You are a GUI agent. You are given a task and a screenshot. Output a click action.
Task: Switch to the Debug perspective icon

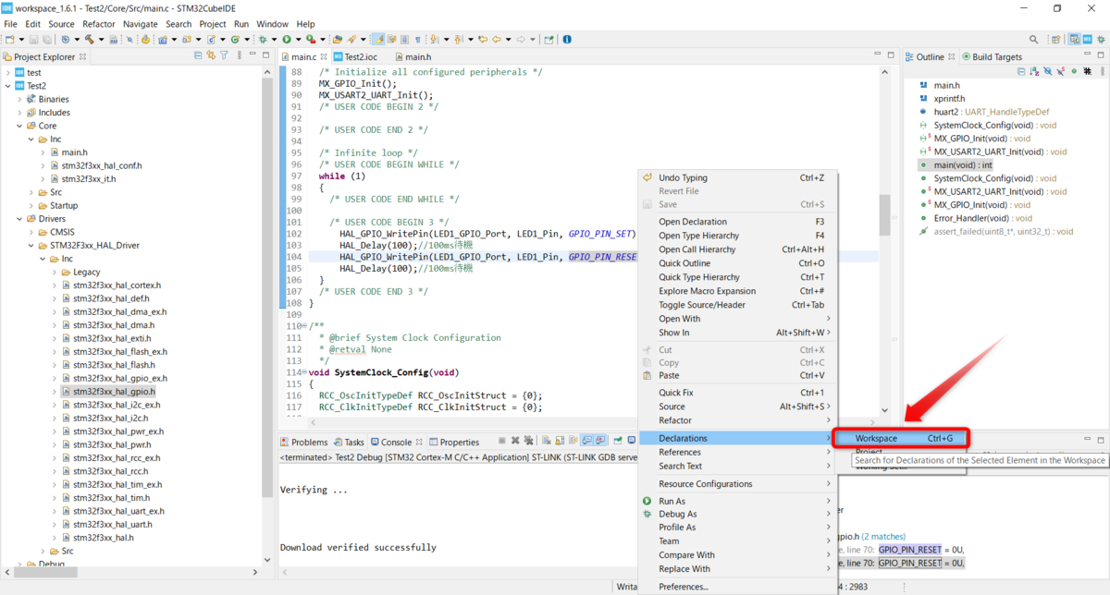1101,40
